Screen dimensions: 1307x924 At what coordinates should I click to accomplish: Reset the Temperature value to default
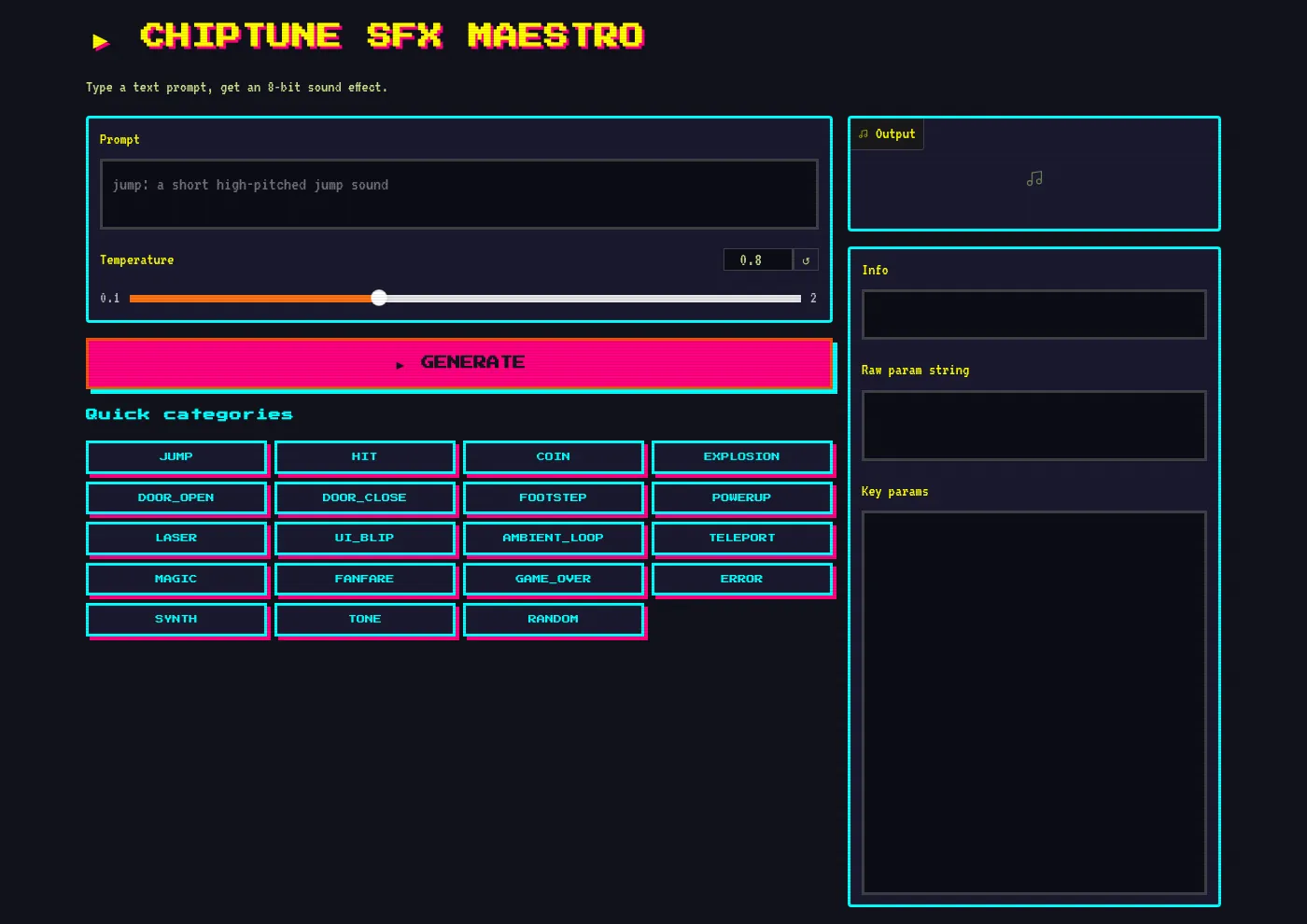point(806,259)
